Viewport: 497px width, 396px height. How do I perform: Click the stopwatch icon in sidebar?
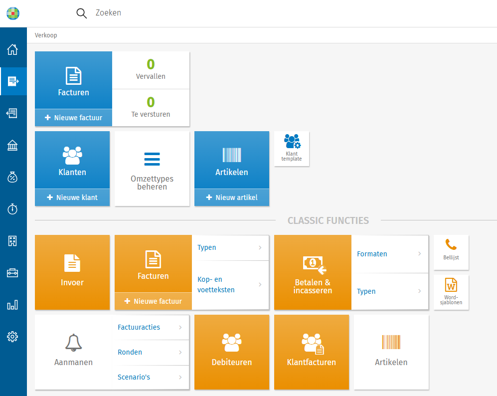[12, 209]
